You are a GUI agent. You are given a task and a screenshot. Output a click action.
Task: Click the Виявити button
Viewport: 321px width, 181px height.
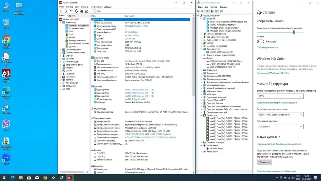(264, 162)
